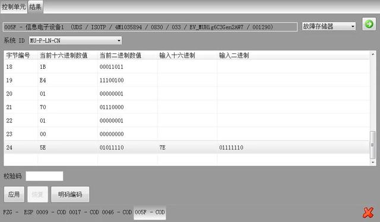Viewport: 380px width, 222px height.
Task: Select byte row 19
Action: point(187,80)
